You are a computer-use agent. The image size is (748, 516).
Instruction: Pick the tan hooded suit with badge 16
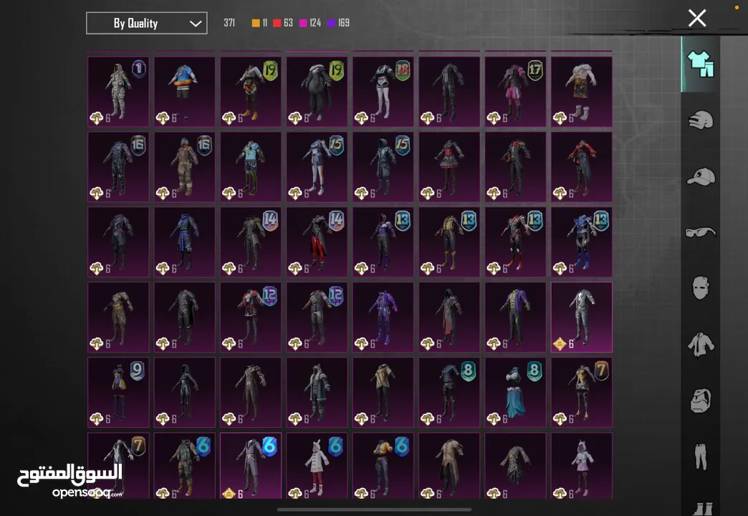pos(185,167)
